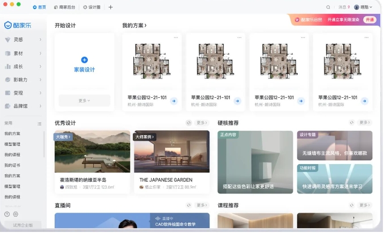Screen dimensions: 384x233
Task: Click the 变现 icon
Action: pos(8,93)
